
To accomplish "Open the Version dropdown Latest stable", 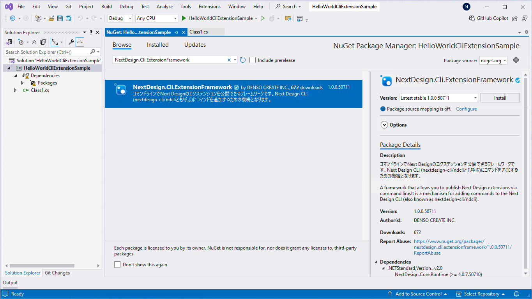I will pos(438,98).
